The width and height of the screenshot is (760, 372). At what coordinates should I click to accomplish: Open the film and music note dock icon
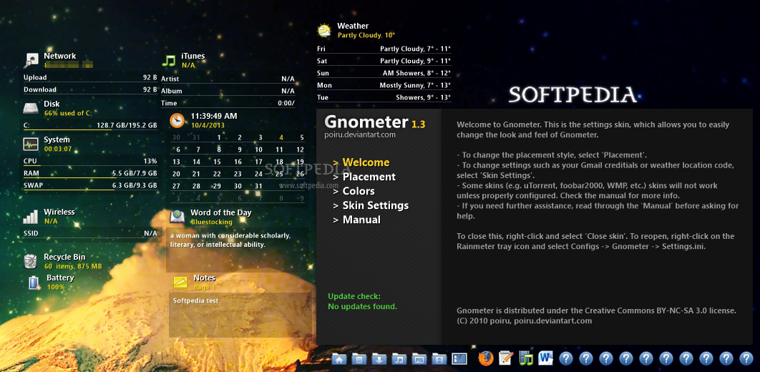[x=526, y=358]
